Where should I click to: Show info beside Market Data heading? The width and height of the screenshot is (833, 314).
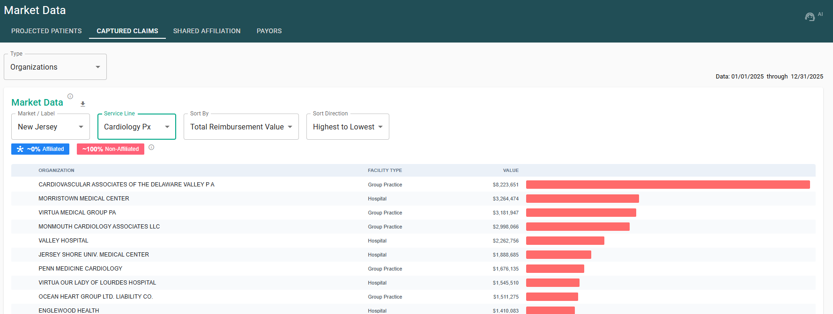coord(70,96)
